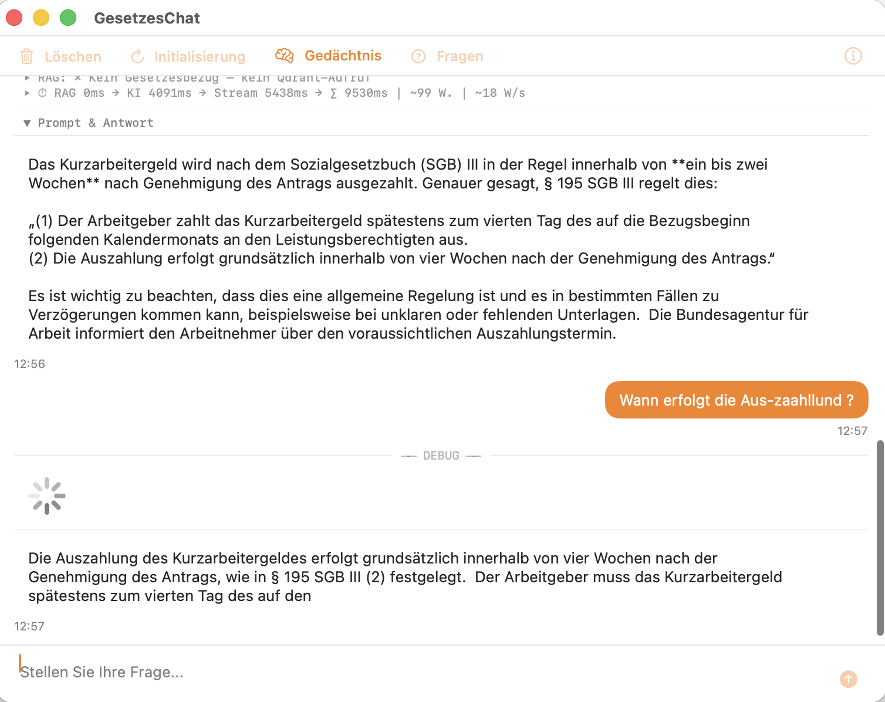Open the info icon in toolbar
Image resolution: width=885 pixels, height=702 pixels.
tap(853, 56)
